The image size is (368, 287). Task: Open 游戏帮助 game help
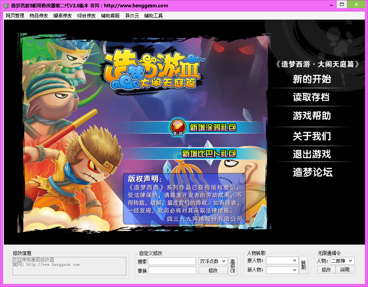pyautogui.click(x=312, y=116)
